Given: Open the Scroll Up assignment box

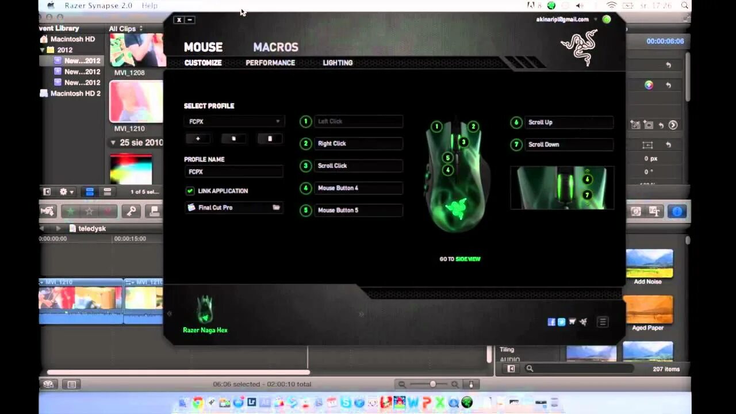Looking at the screenshot, I should coord(569,122).
